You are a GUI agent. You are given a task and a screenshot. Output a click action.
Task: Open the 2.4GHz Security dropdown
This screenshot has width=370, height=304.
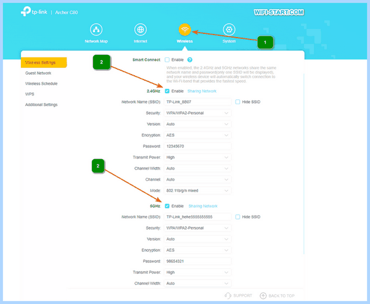[197, 113]
